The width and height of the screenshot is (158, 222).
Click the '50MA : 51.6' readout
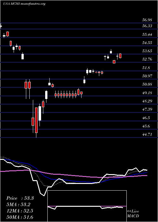20,217
